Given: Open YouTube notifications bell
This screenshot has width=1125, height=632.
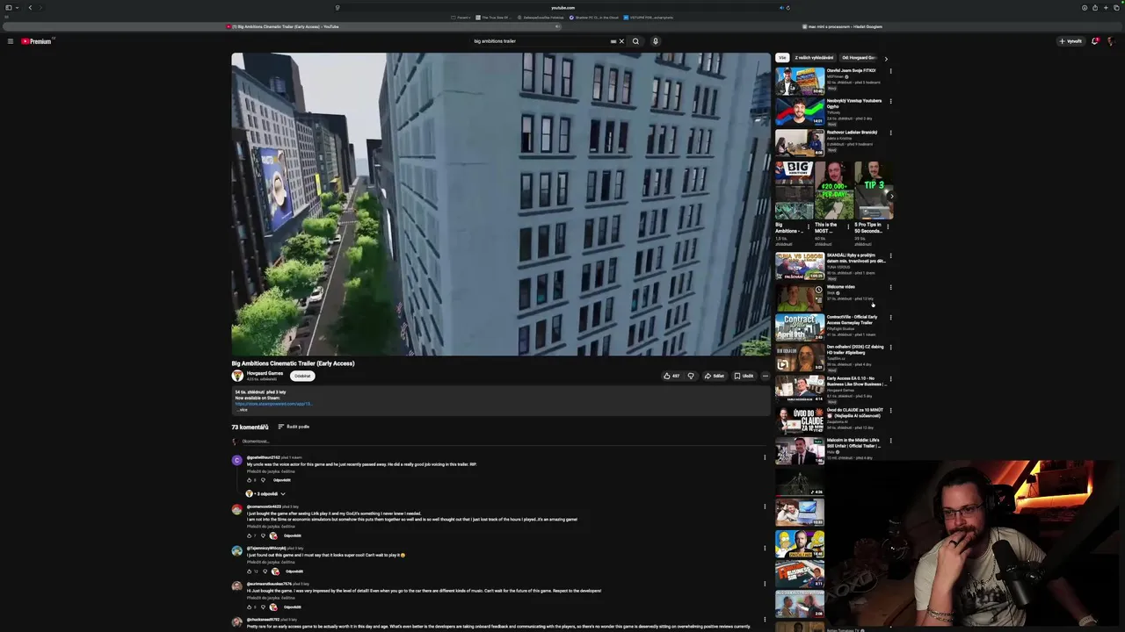Looking at the screenshot, I should pyautogui.click(x=1094, y=41).
